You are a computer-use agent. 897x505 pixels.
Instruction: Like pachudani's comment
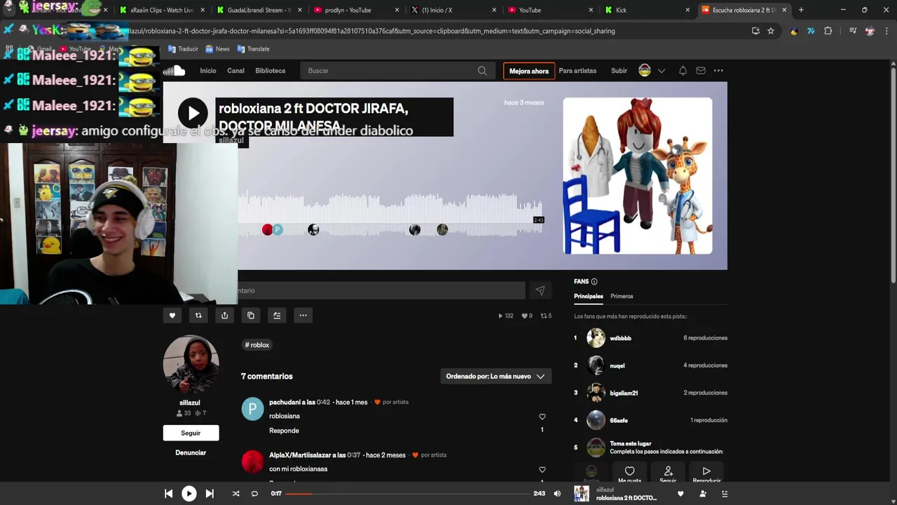[x=542, y=417]
